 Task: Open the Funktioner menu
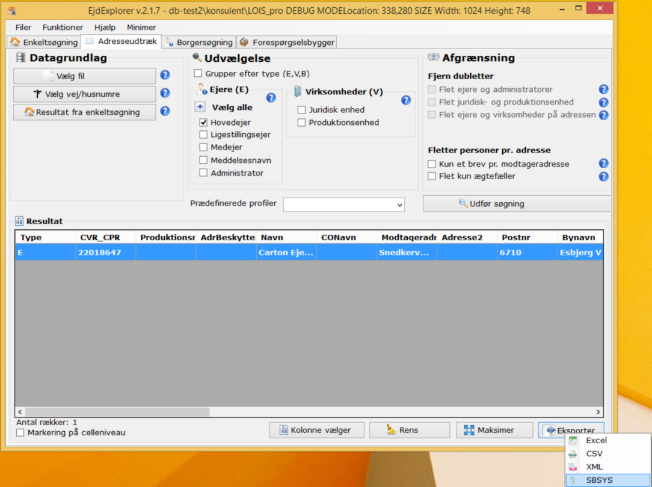click(63, 28)
